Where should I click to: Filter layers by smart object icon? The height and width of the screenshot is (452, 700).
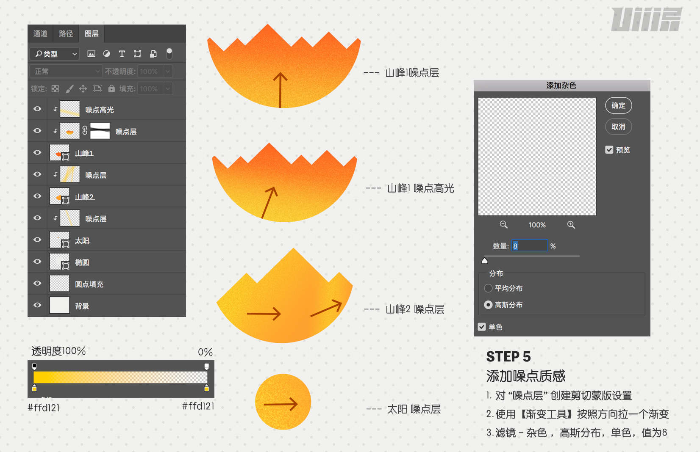[153, 54]
